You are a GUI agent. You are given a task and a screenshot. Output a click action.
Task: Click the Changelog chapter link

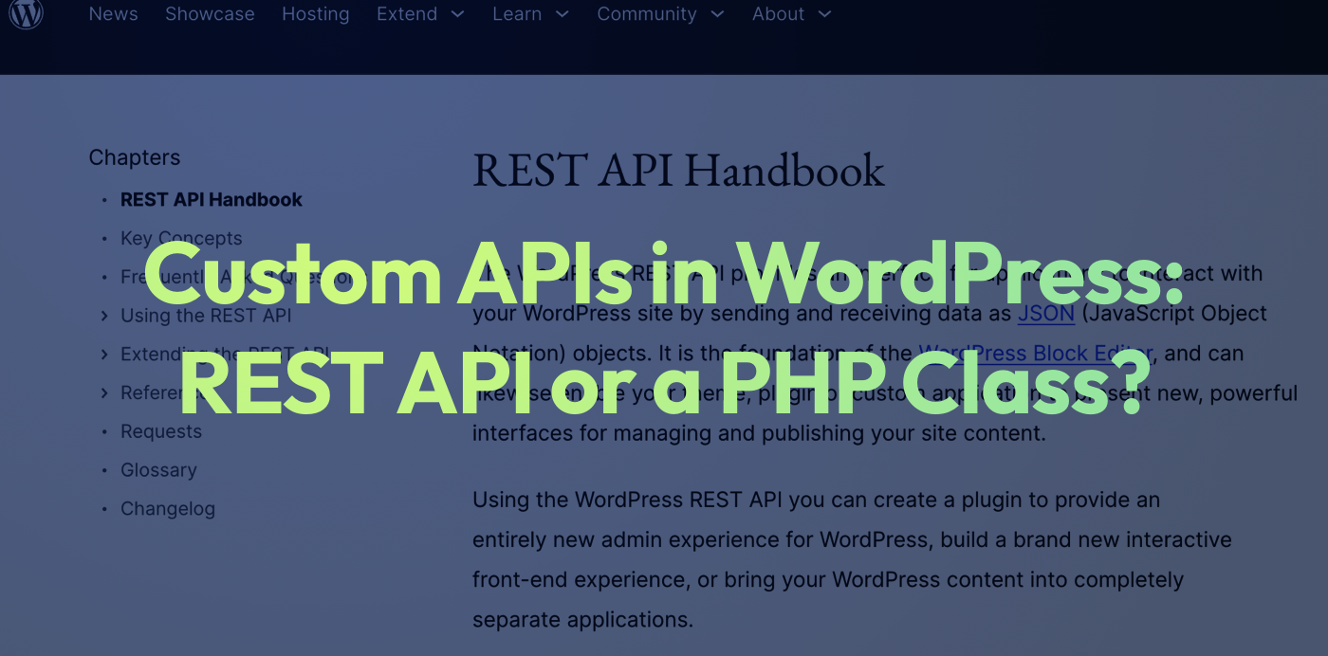[x=168, y=508]
